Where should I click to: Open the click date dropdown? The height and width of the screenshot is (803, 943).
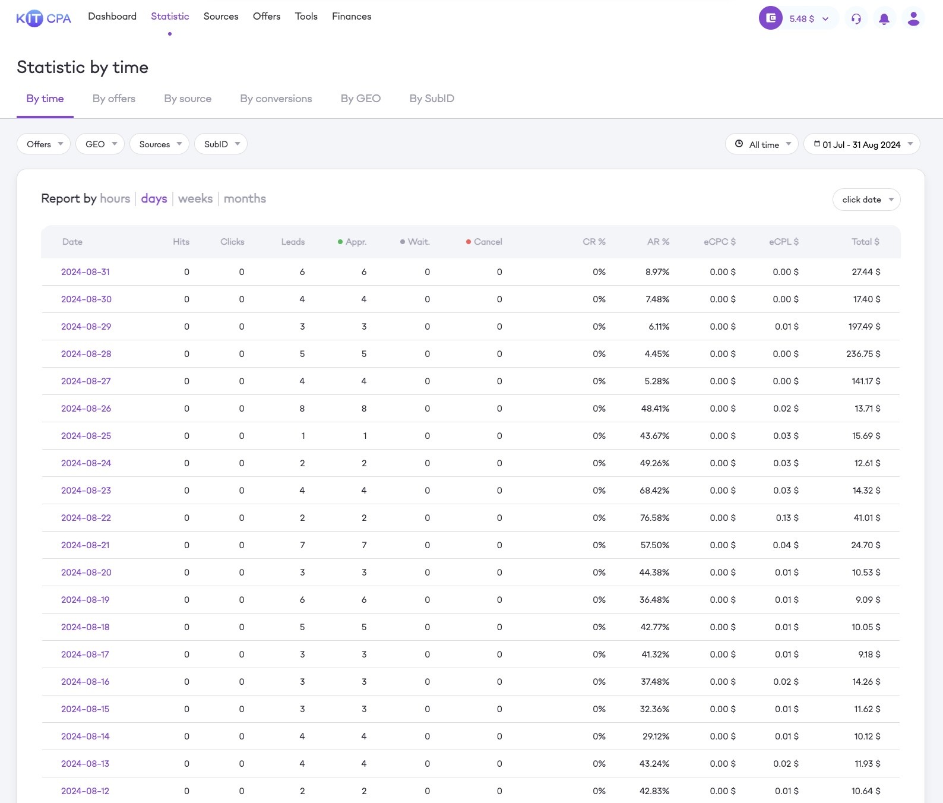(x=866, y=200)
